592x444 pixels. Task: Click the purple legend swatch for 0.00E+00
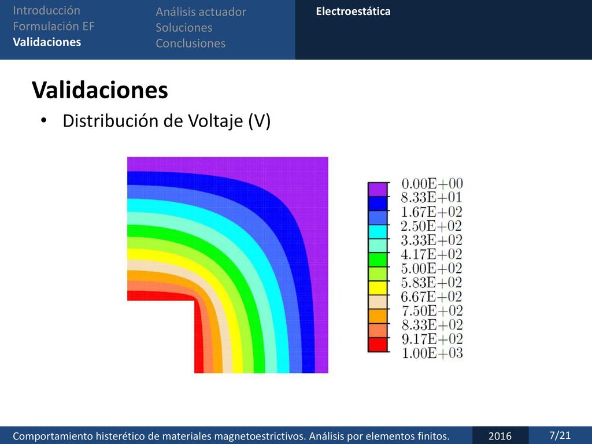coord(378,190)
